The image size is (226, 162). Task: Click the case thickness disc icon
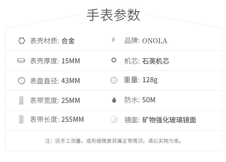[x=21, y=60]
